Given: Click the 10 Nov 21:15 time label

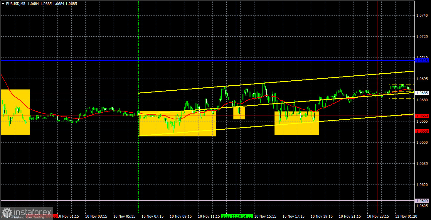Looking at the screenshot, I should coord(350,216).
